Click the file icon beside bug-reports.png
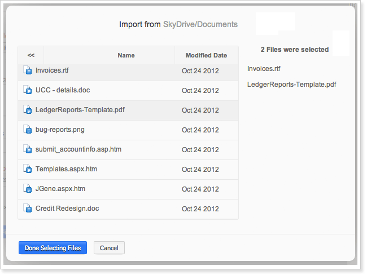The image size is (367, 275). click(28, 129)
